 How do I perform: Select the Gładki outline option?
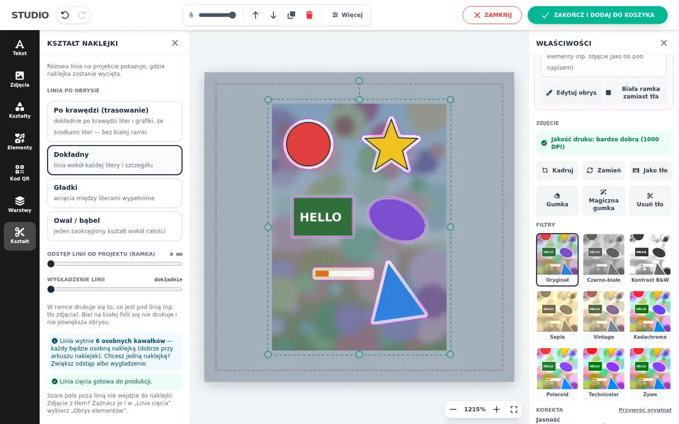(115, 193)
